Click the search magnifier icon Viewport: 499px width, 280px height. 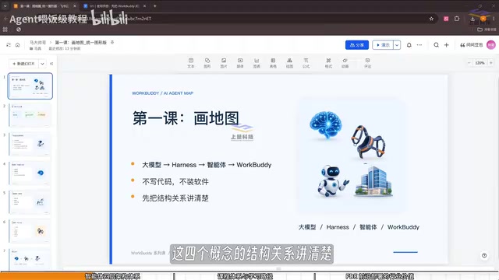click(x=437, y=45)
